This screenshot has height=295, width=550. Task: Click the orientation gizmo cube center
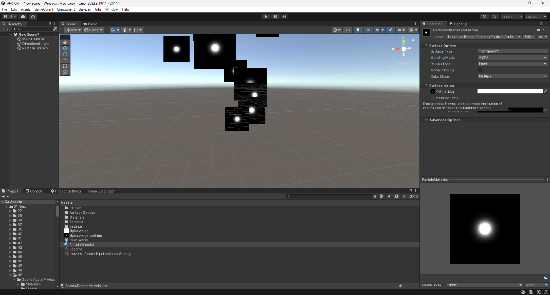tap(403, 49)
